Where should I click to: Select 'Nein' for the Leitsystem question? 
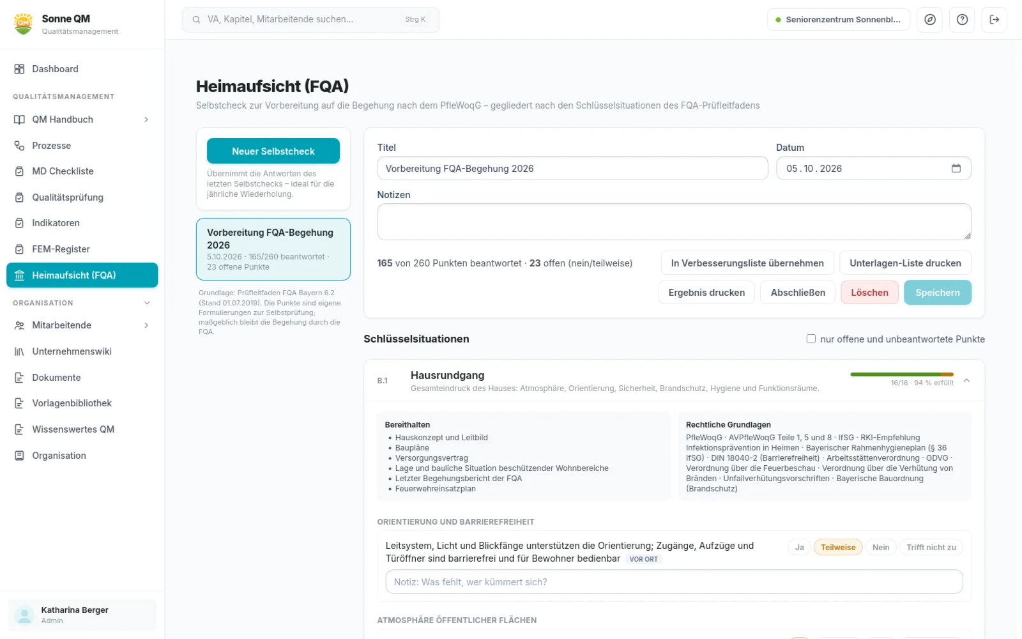[881, 547]
